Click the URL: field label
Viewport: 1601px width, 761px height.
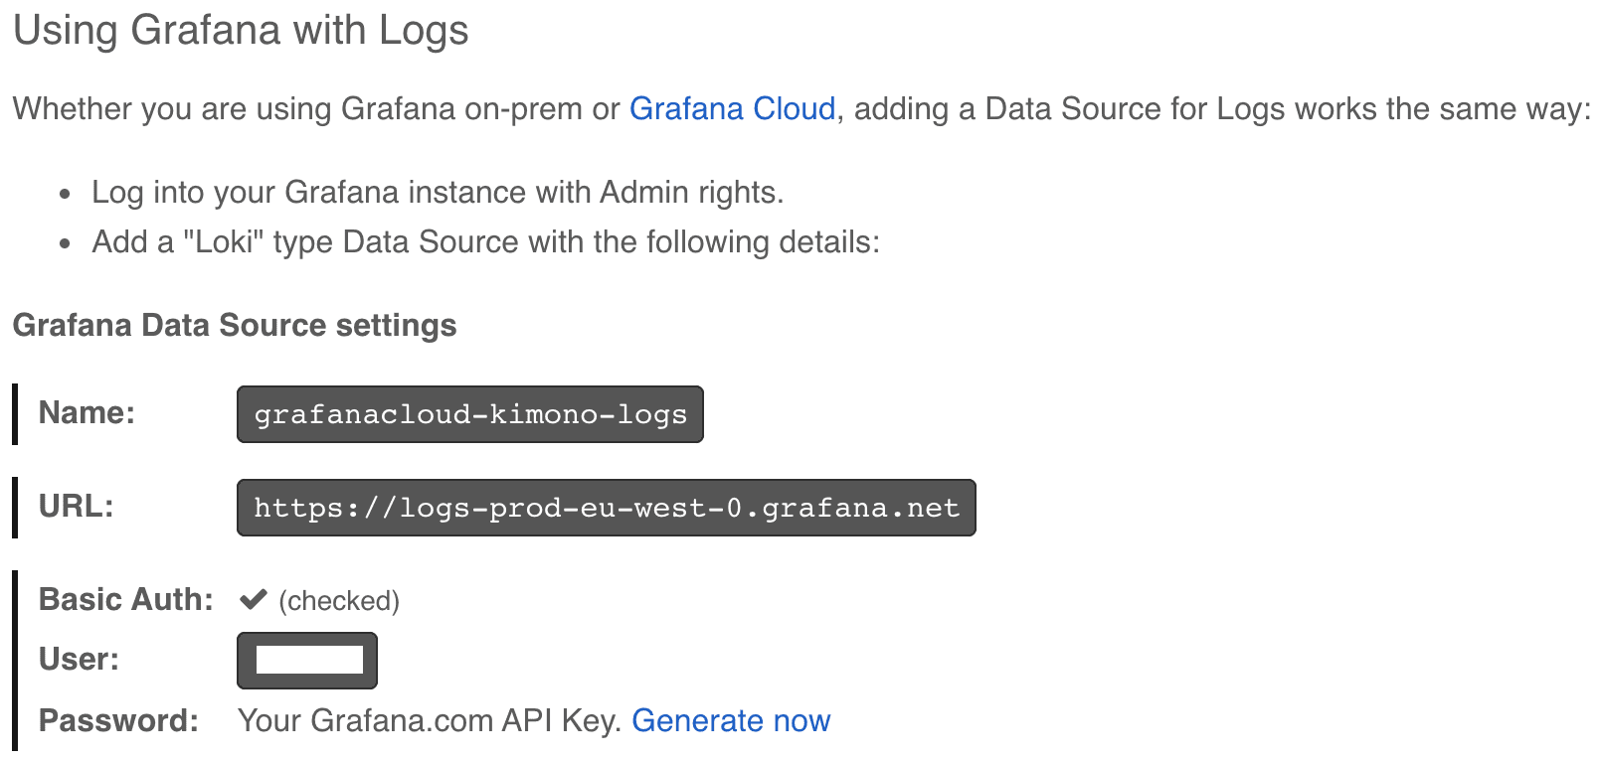point(76,506)
